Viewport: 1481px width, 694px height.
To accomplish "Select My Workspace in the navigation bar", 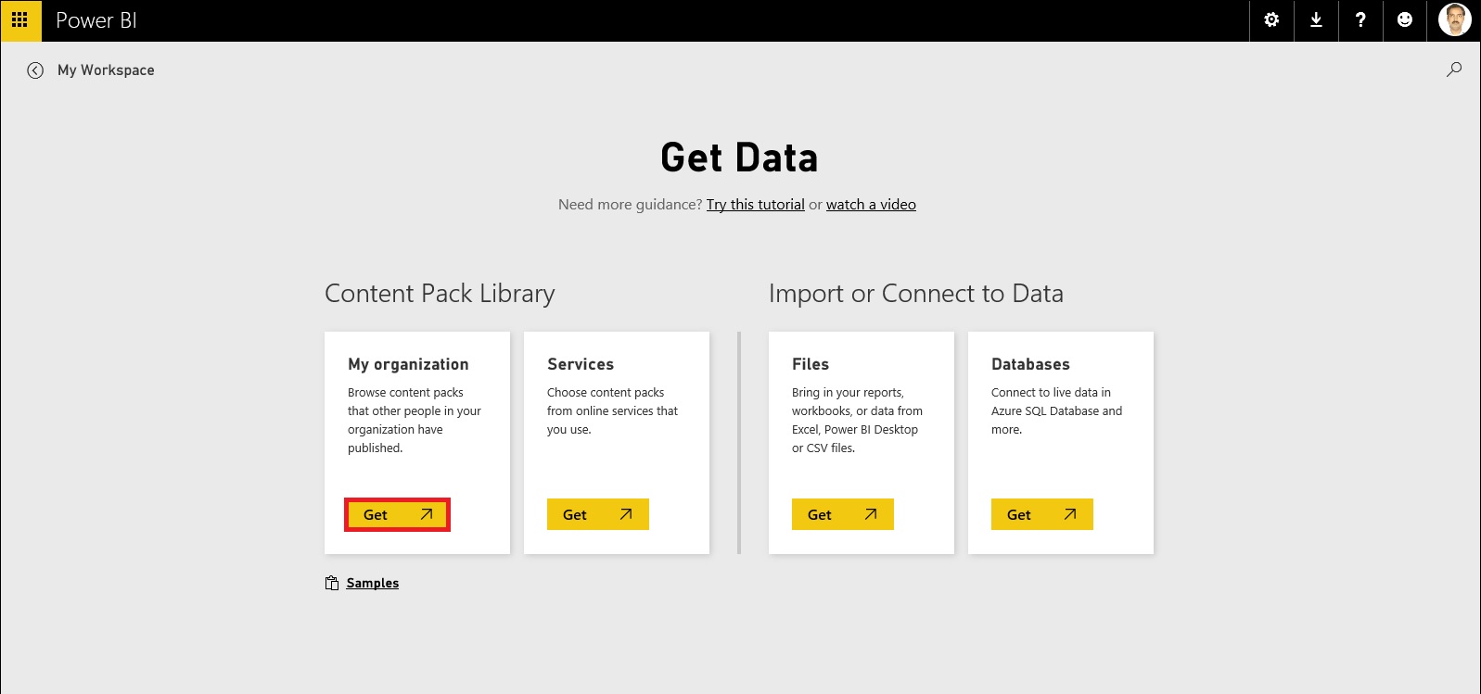I will tap(106, 69).
